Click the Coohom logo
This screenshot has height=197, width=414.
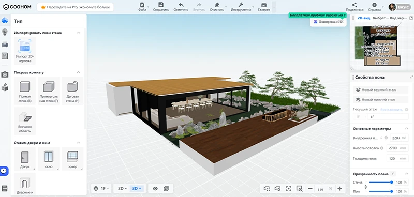(17, 7)
